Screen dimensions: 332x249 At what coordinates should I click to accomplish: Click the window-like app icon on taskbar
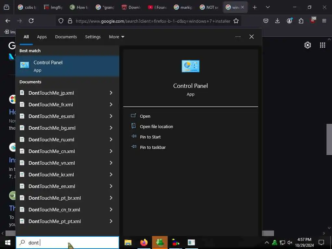click(191, 243)
